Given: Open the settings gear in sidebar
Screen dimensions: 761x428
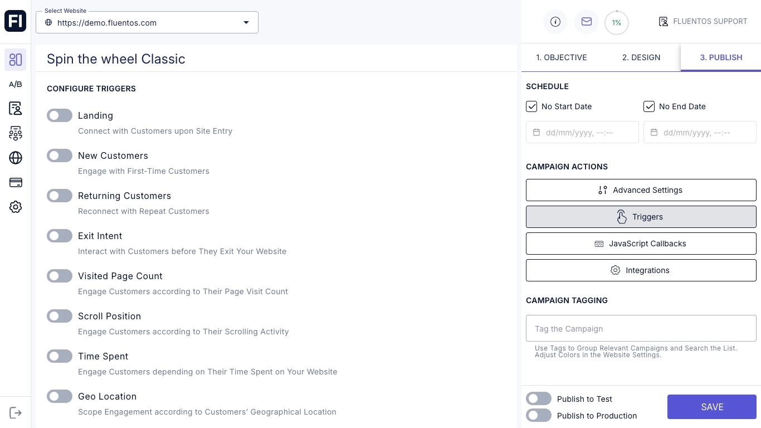Looking at the screenshot, I should [x=16, y=207].
